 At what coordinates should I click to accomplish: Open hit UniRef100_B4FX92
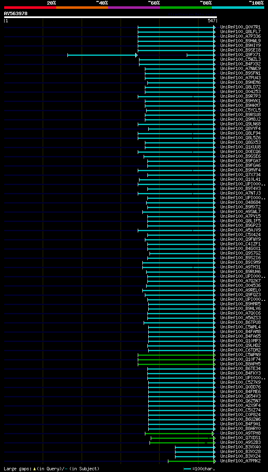point(240,64)
